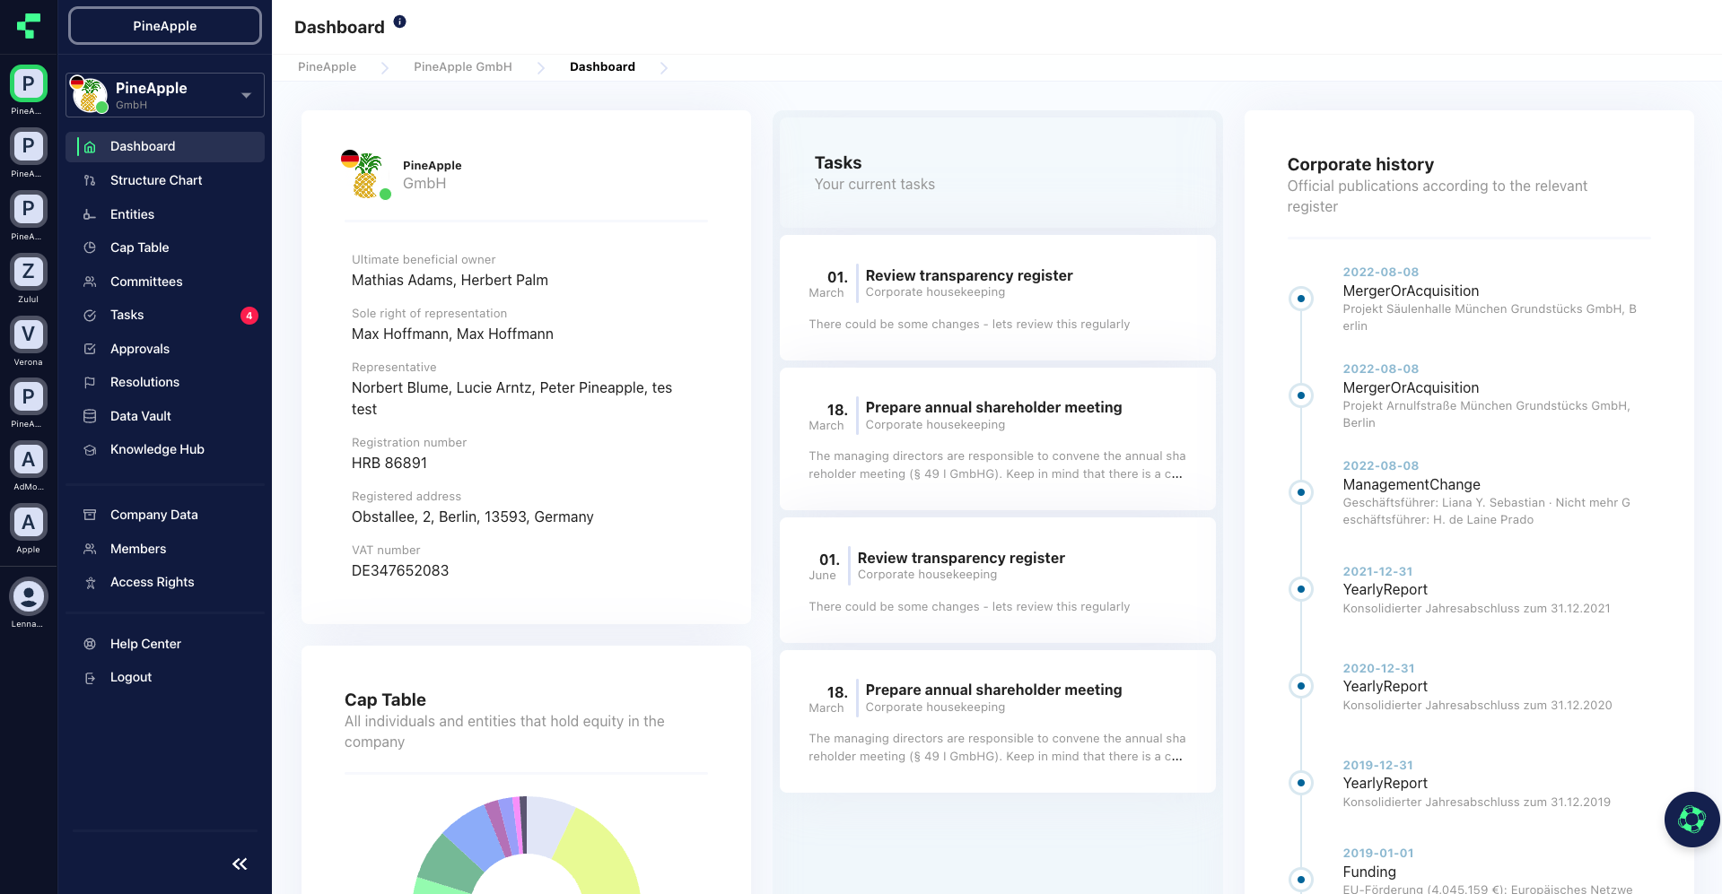Open the Structure Chart section

pos(155,180)
